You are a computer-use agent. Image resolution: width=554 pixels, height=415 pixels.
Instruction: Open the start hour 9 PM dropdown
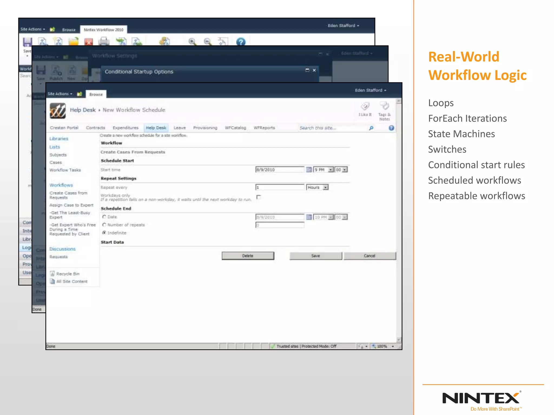pyautogui.click(x=323, y=169)
